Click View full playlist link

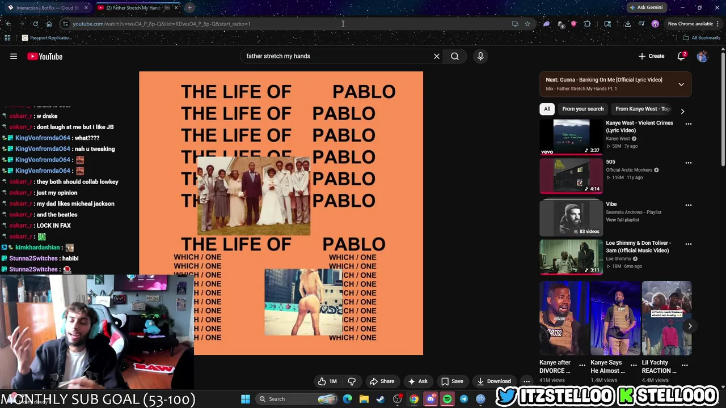click(x=622, y=220)
